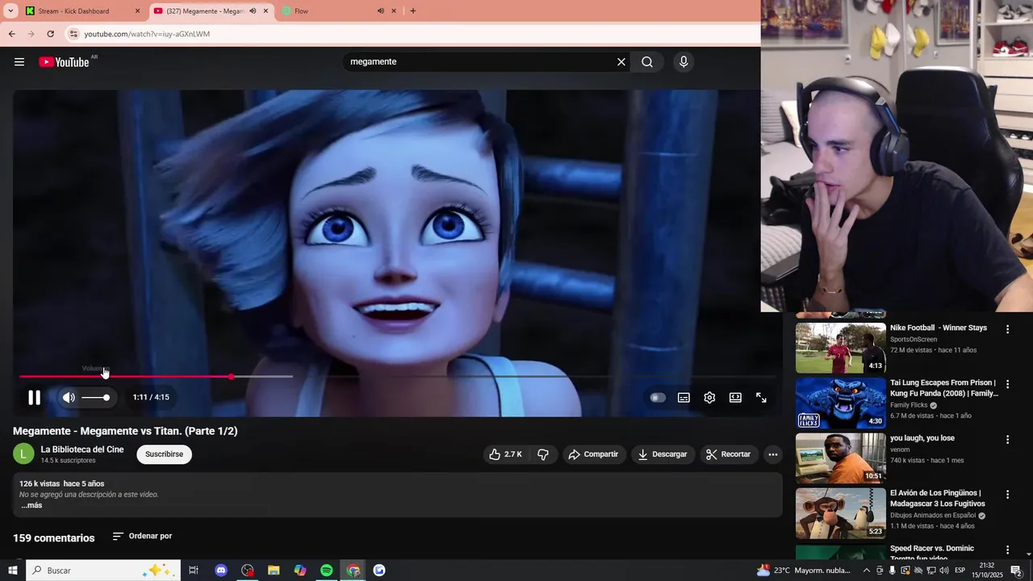Open La Biblioteca del Cine channel avatar

tap(23, 454)
